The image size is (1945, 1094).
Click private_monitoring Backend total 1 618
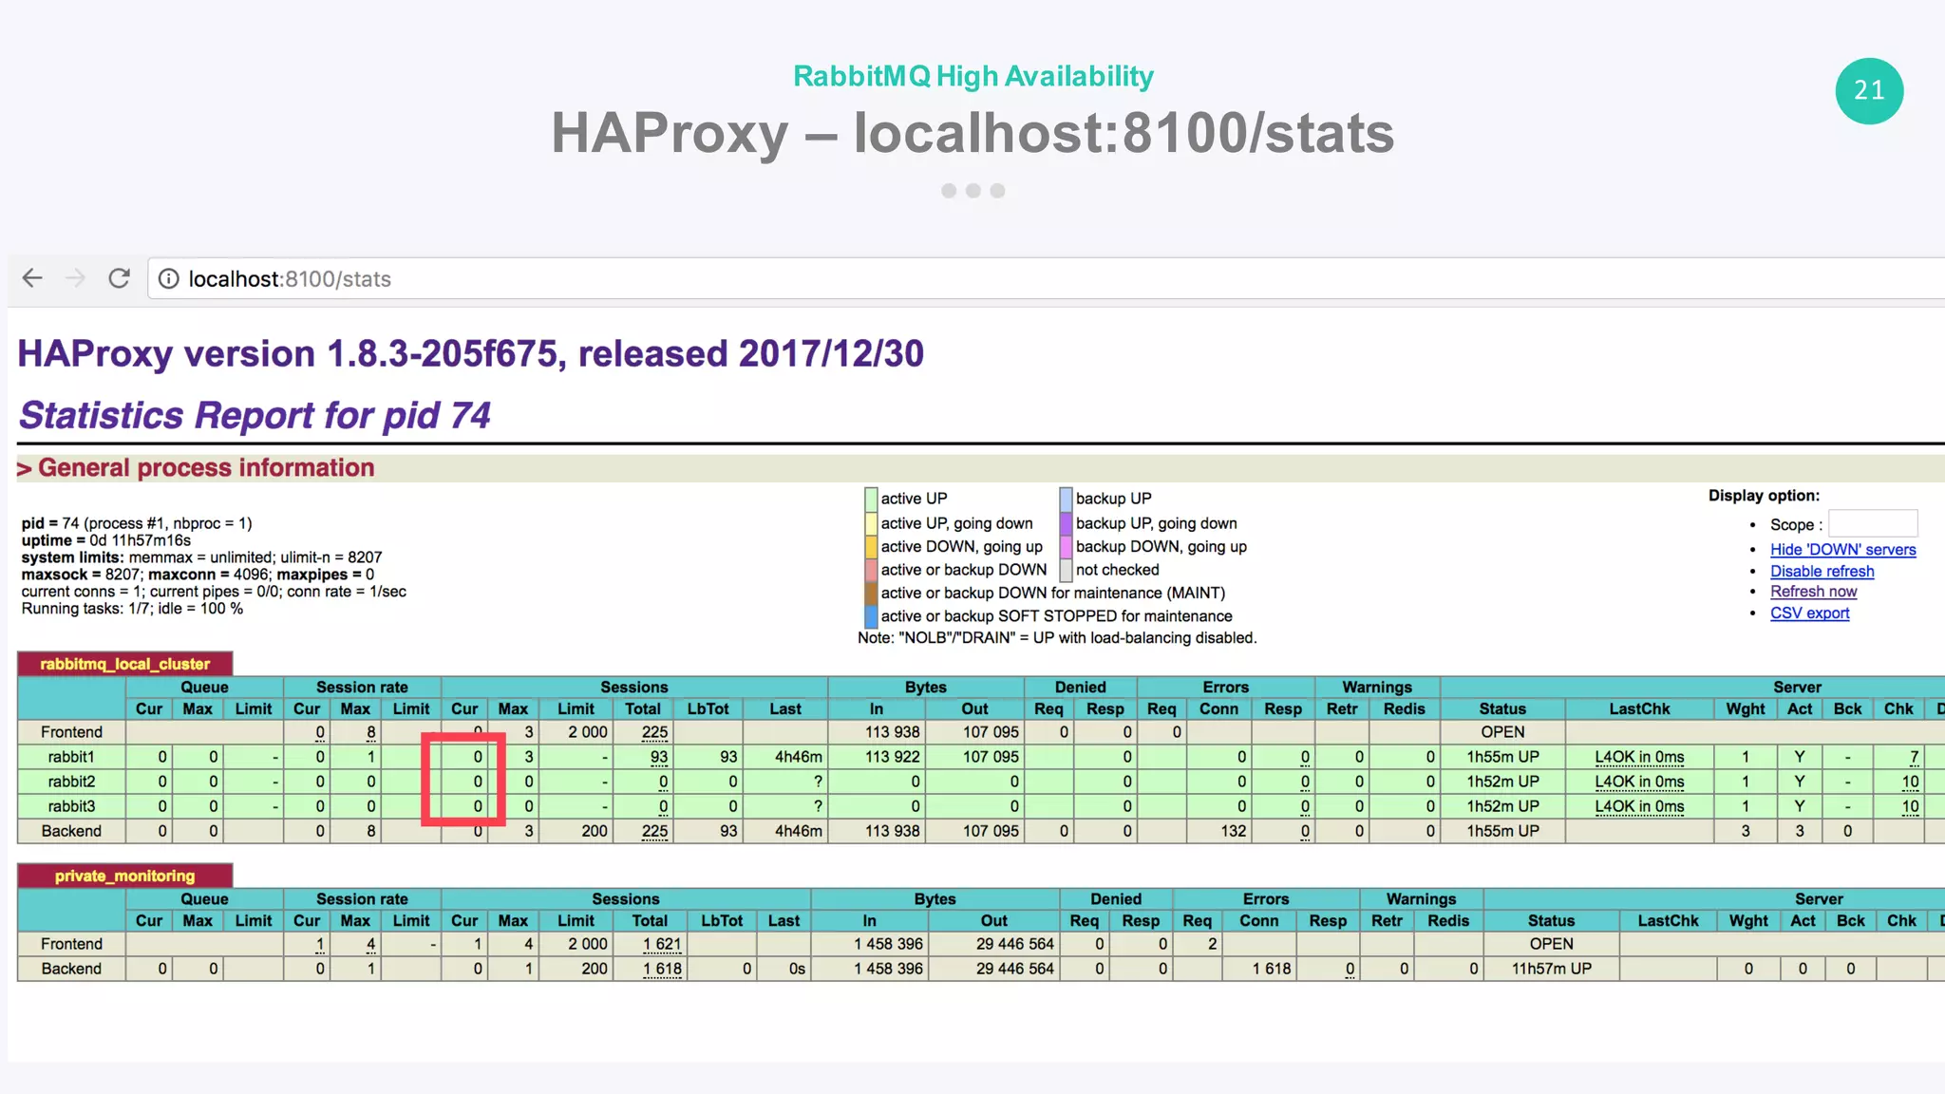click(x=662, y=969)
